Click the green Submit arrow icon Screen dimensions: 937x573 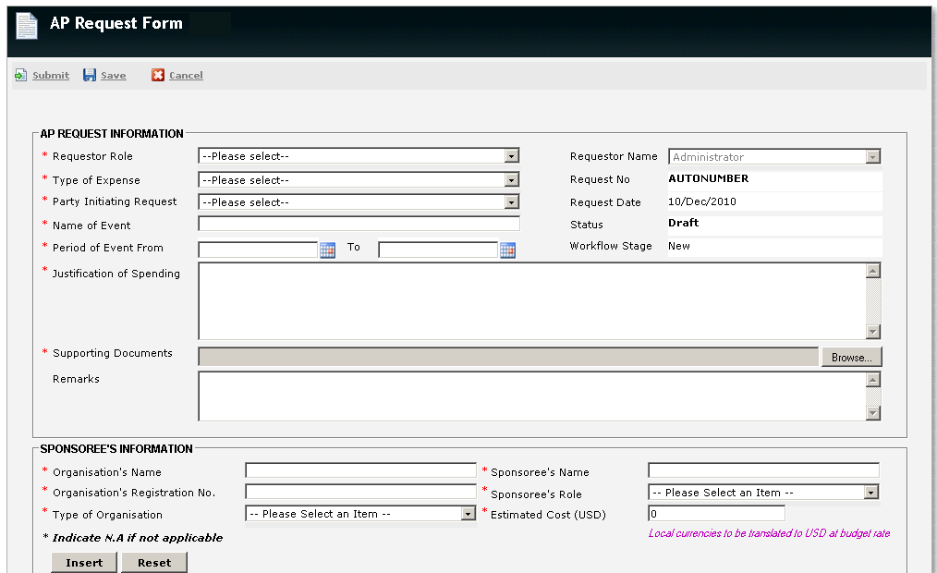tap(21, 75)
